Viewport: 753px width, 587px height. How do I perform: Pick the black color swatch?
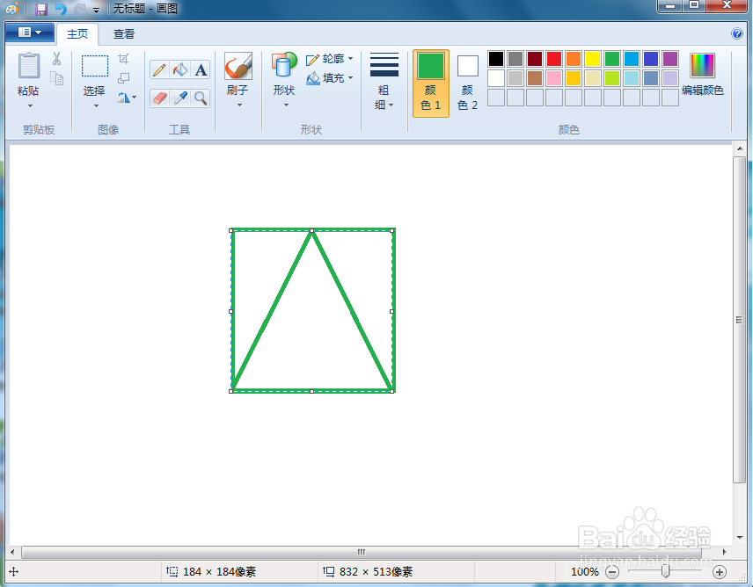[496, 59]
